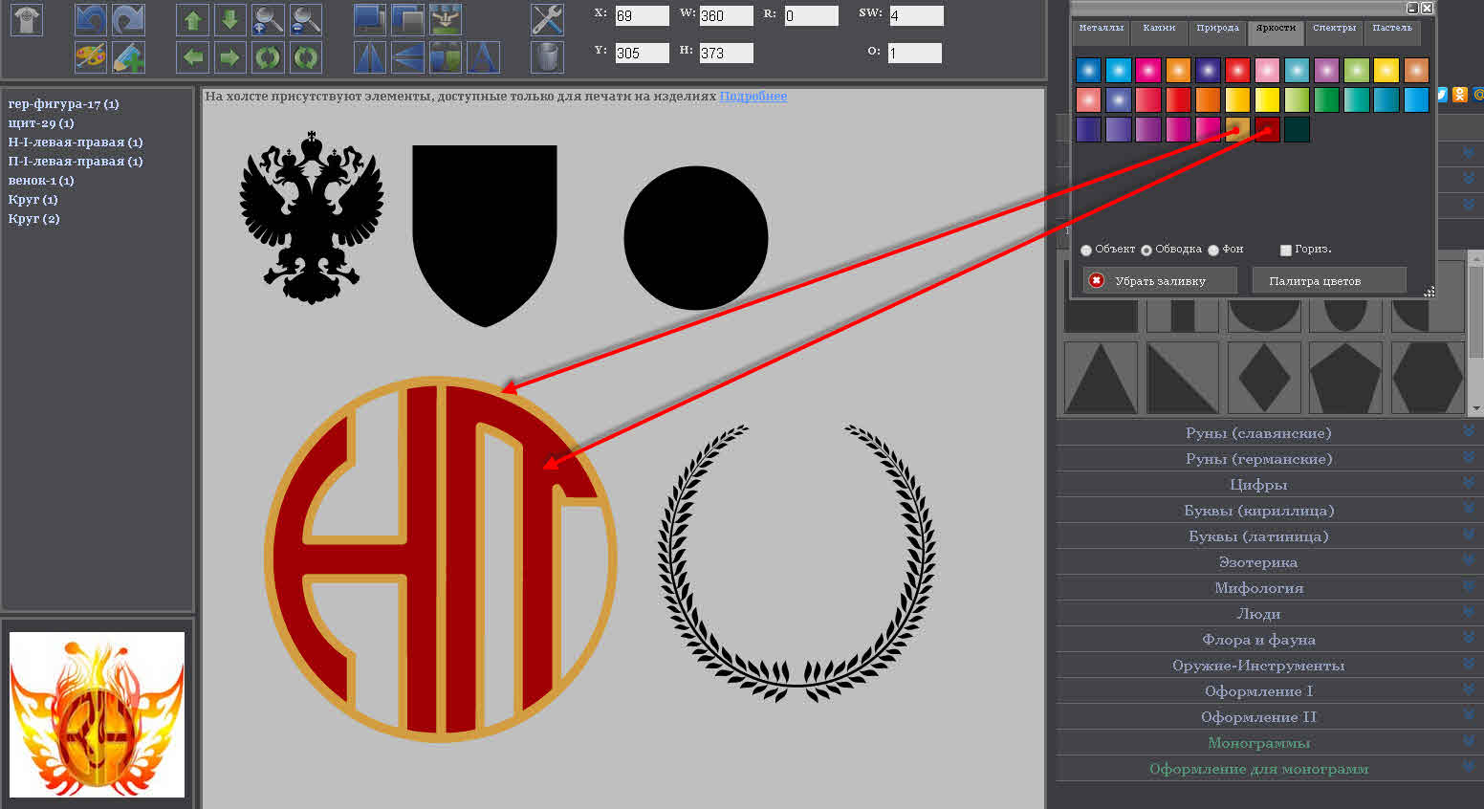1484x809 pixels.
Task: Move object up with the green up arrow
Action: click(x=193, y=19)
